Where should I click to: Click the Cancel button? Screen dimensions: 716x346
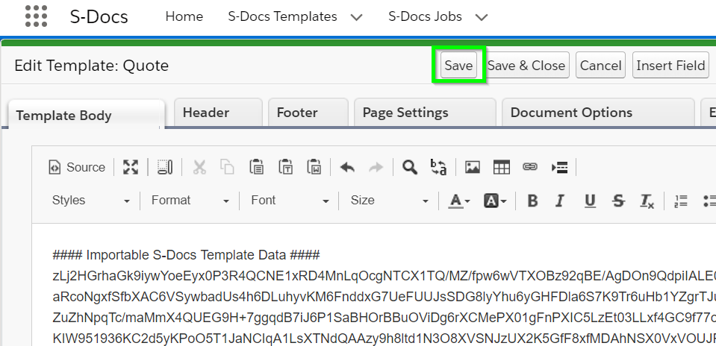pos(600,65)
